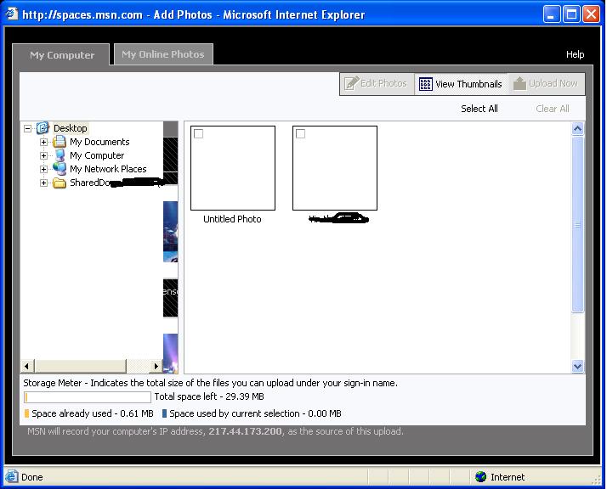Screen dimensions: 607x489
Task: Click the storage meter progress bar
Action: coord(88,397)
